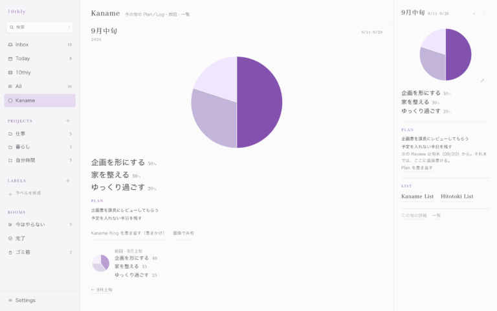
Task: Click the Settings gear icon
Action: (10, 300)
